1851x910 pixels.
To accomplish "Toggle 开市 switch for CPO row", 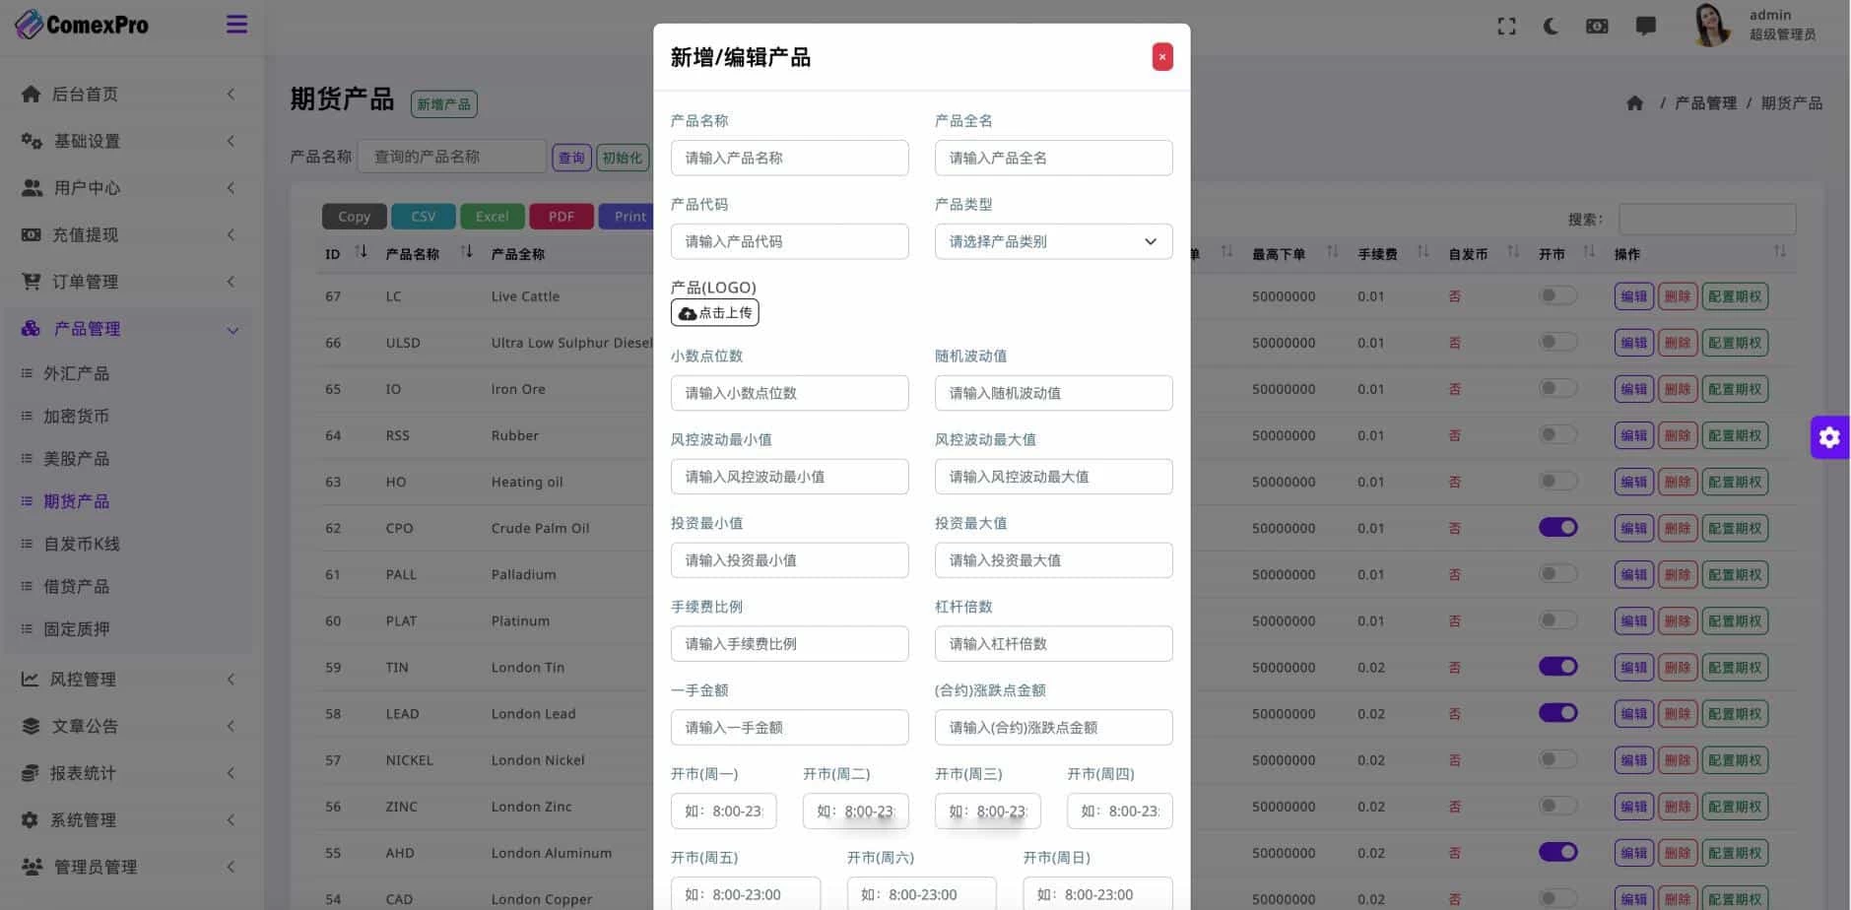I will [x=1557, y=528].
